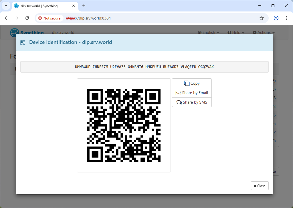Share device ID by SMS

(x=192, y=102)
